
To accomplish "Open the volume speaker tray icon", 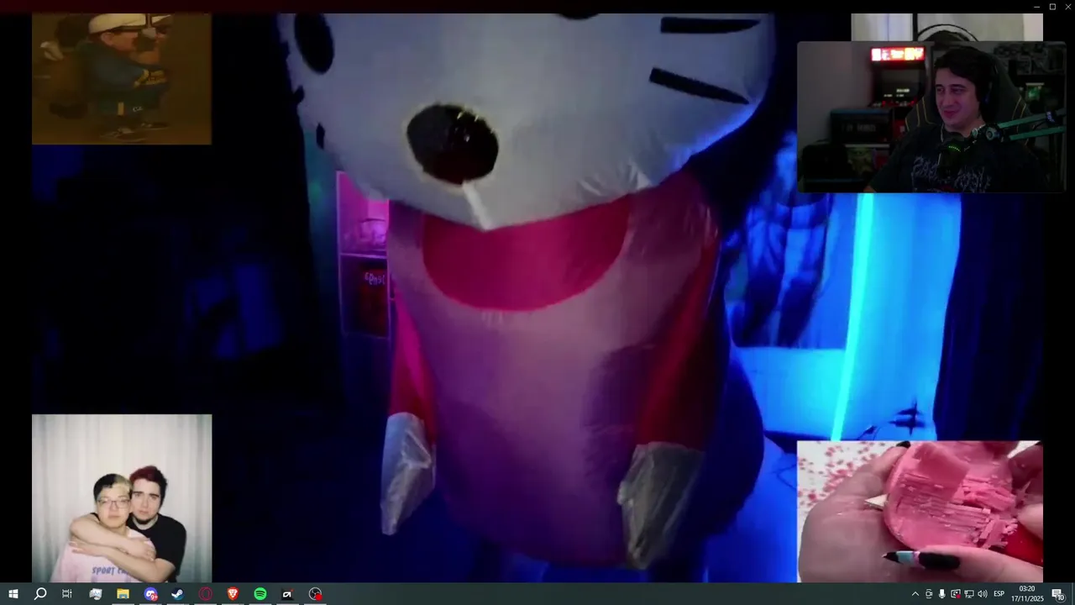I will (x=982, y=594).
